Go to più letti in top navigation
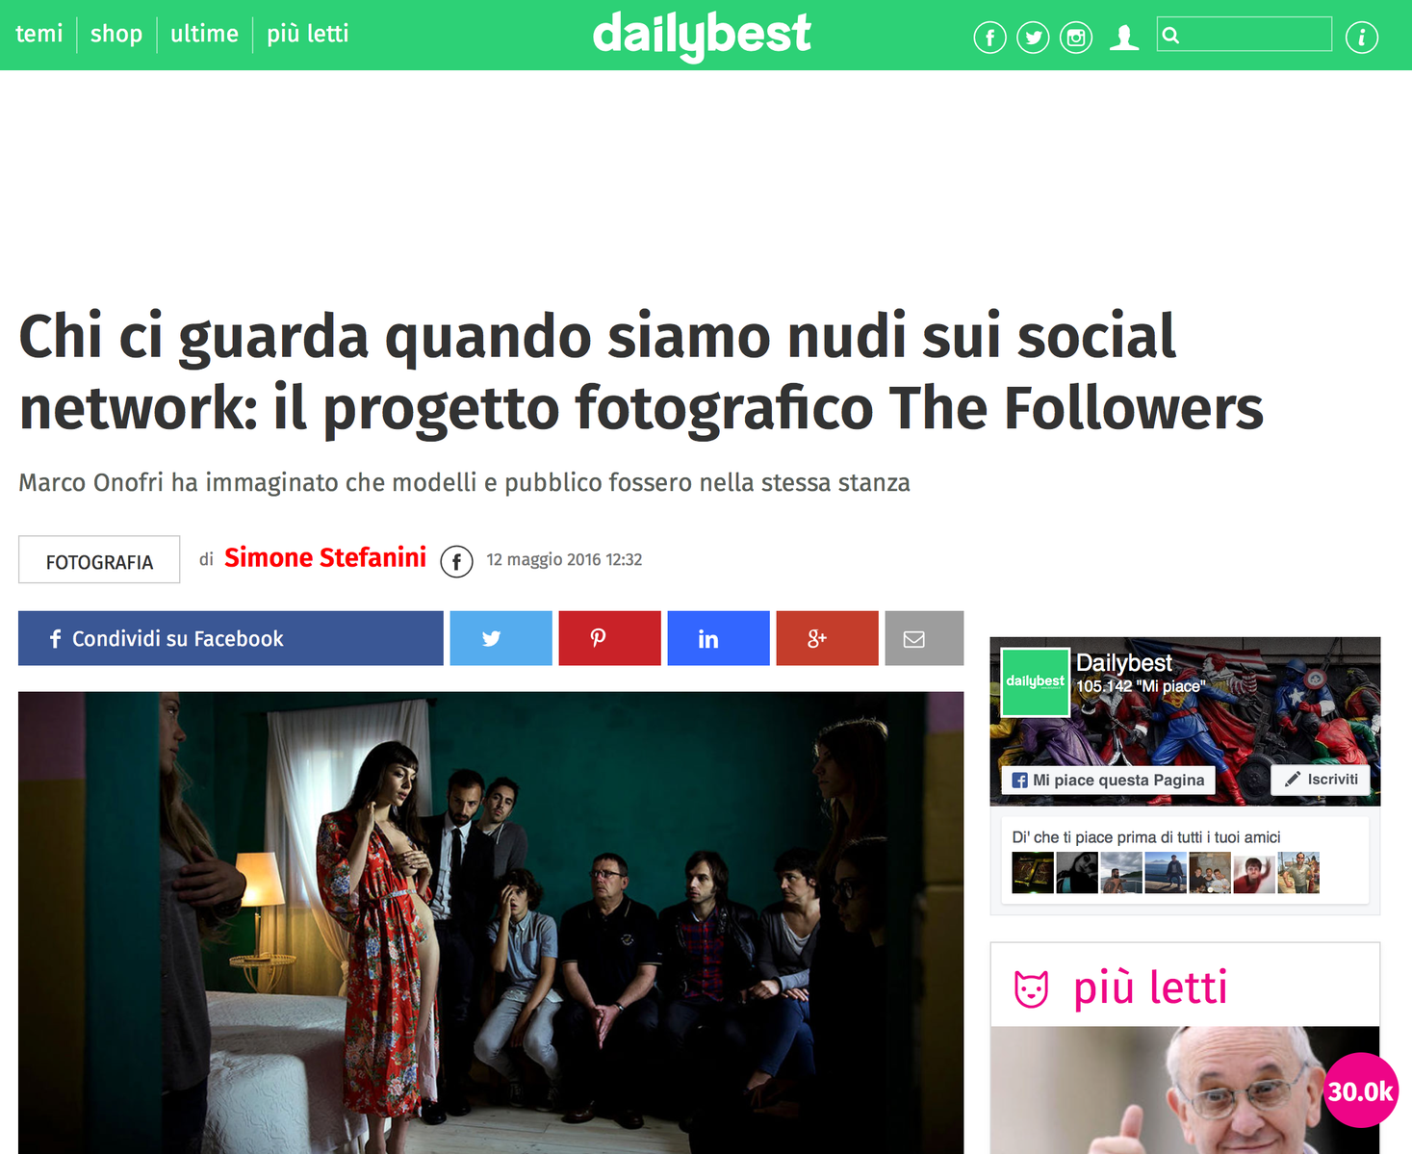1412x1154 pixels. point(308,34)
